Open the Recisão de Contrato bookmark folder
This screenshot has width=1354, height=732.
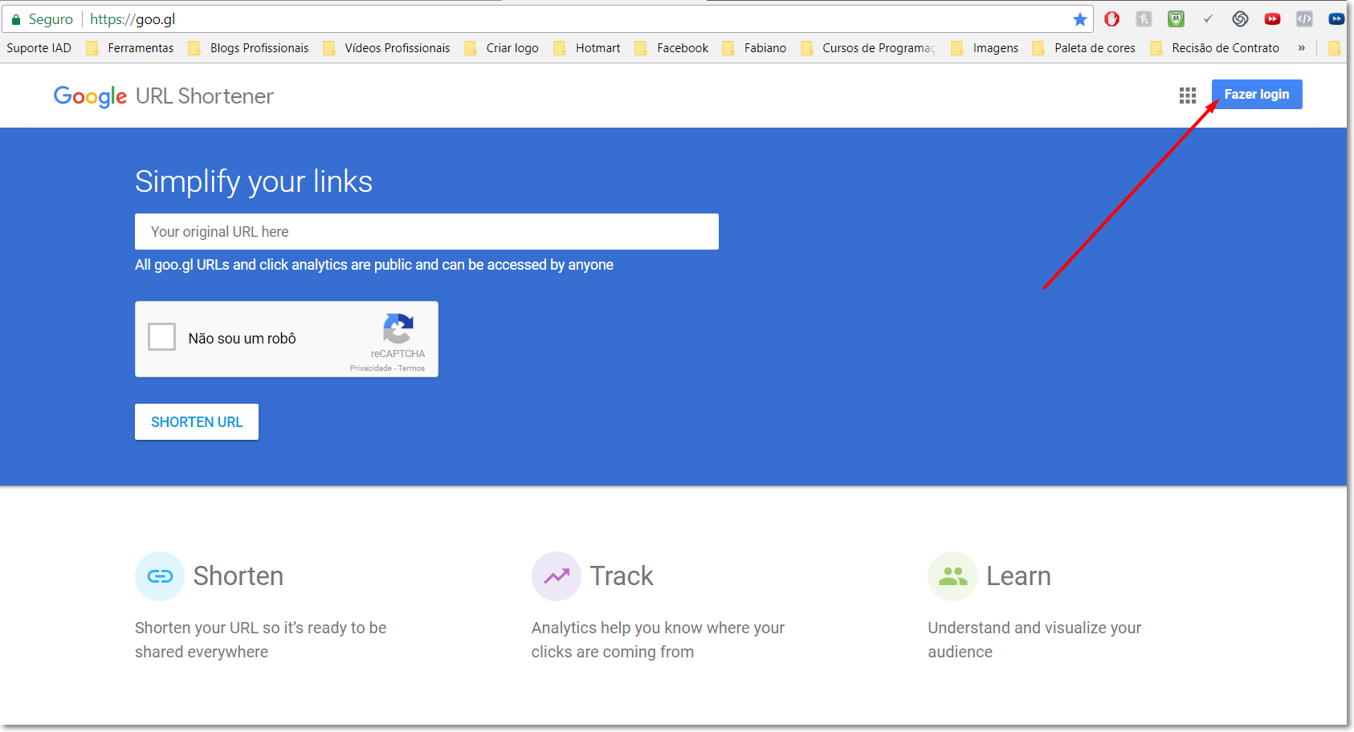pyautogui.click(x=1215, y=48)
